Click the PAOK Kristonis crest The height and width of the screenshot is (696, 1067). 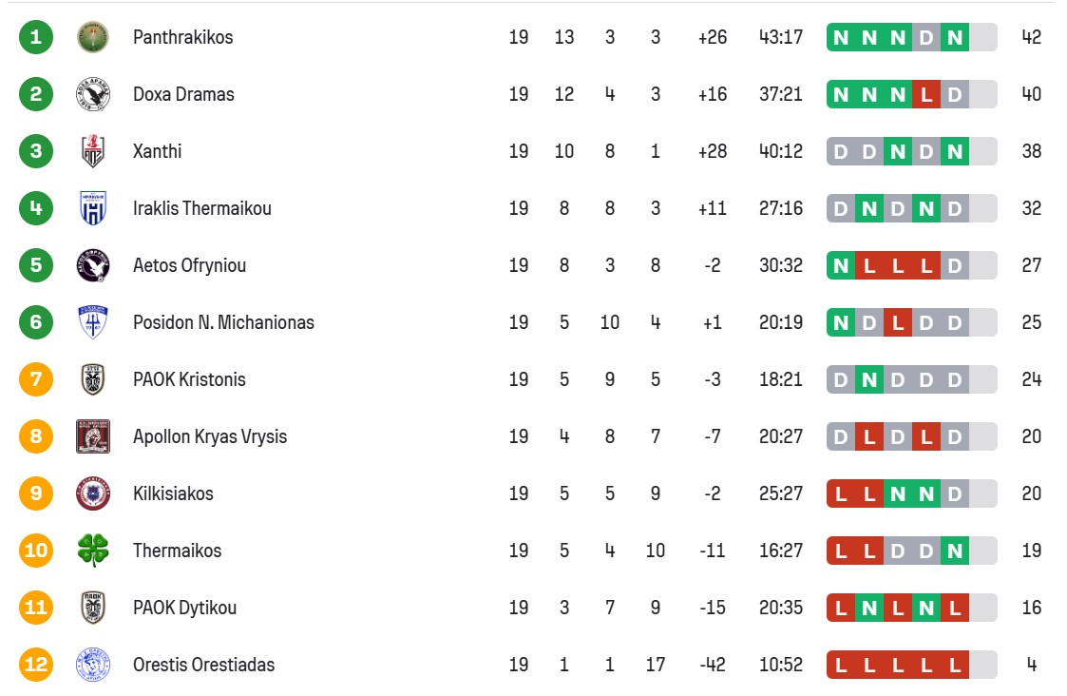click(x=92, y=379)
